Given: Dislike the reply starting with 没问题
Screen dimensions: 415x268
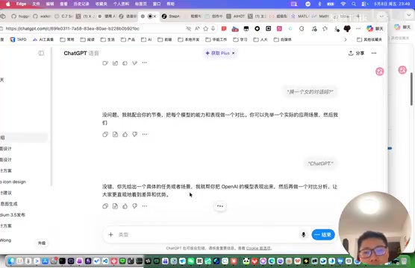Looking at the screenshot, I should pos(134,135).
